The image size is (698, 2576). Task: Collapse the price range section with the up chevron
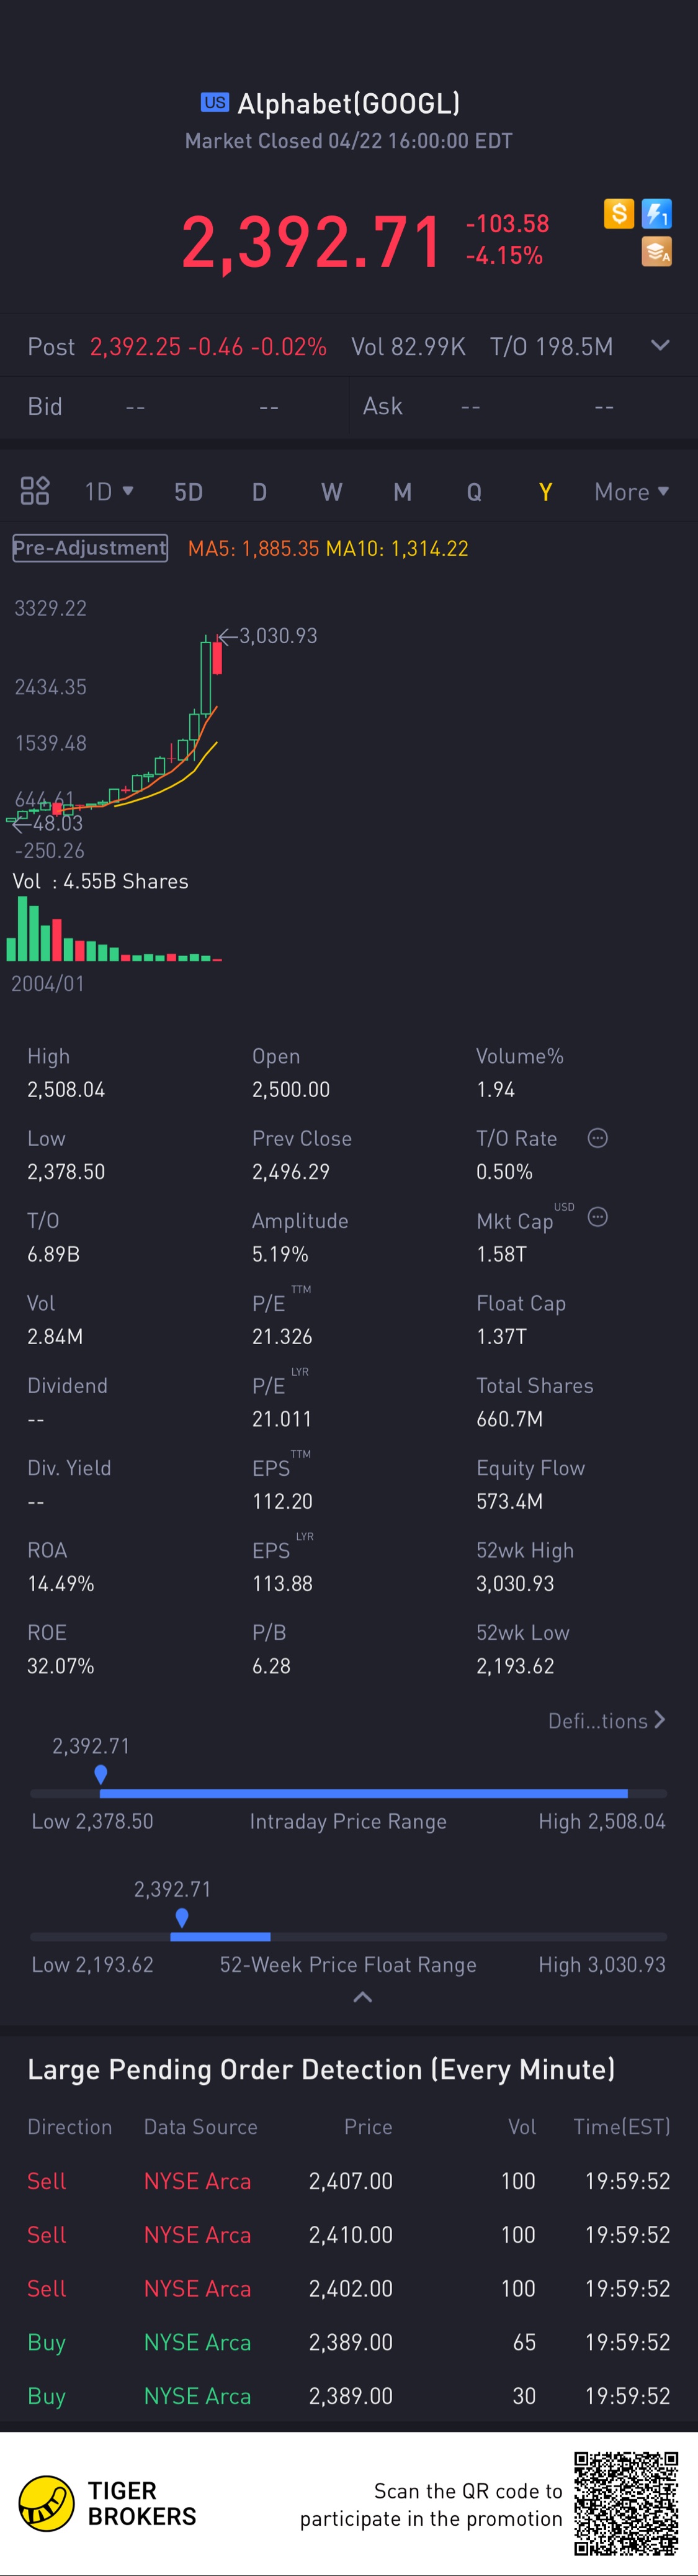click(x=363, y=1997)
